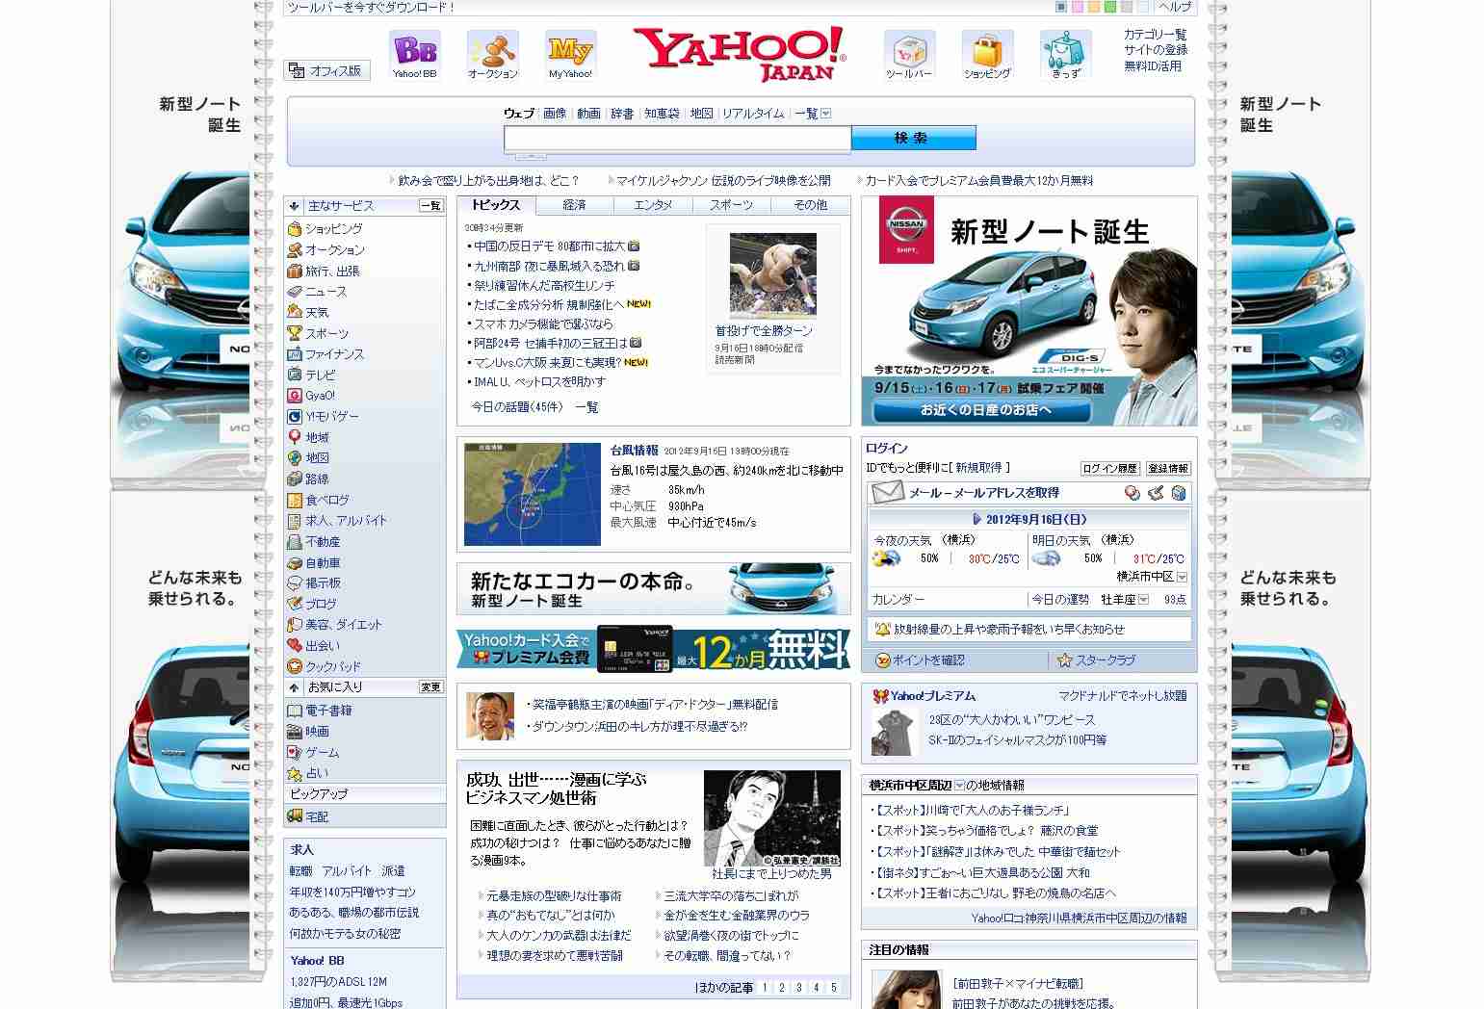1484x1009 pixels.
Task: Open the Yahoo! BB icon in header
Action: click(x=414, y=55)
